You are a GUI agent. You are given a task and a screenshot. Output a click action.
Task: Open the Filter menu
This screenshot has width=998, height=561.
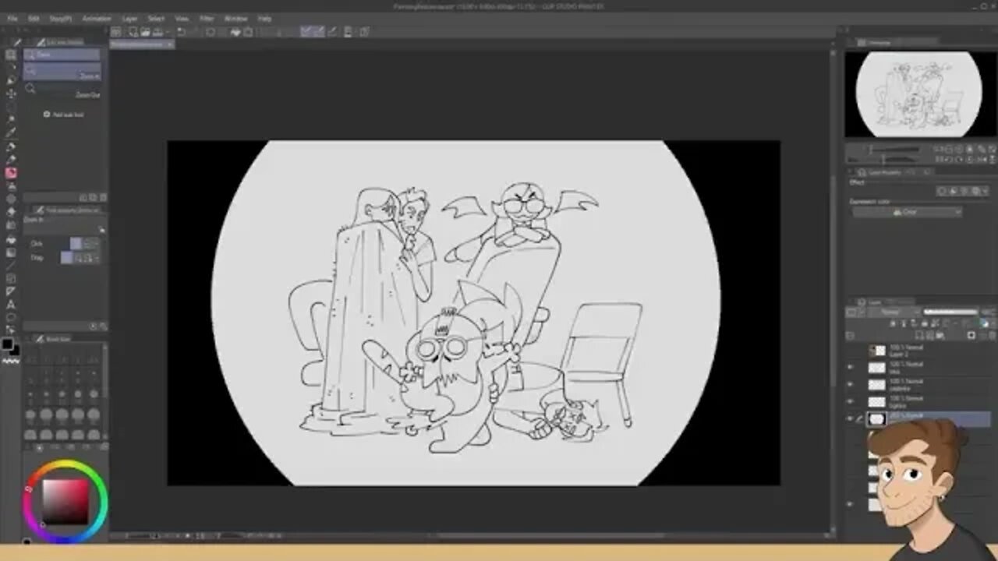[207, 18]
